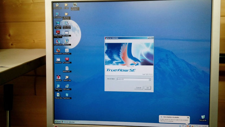Open the HP Array Configuration folder
The width and height of the screenshot is (225, 127).
(x=66, y=16)
